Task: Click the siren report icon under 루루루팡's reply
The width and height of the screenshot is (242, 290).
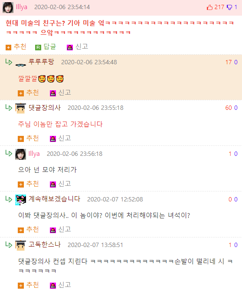Action: [53, 93]
